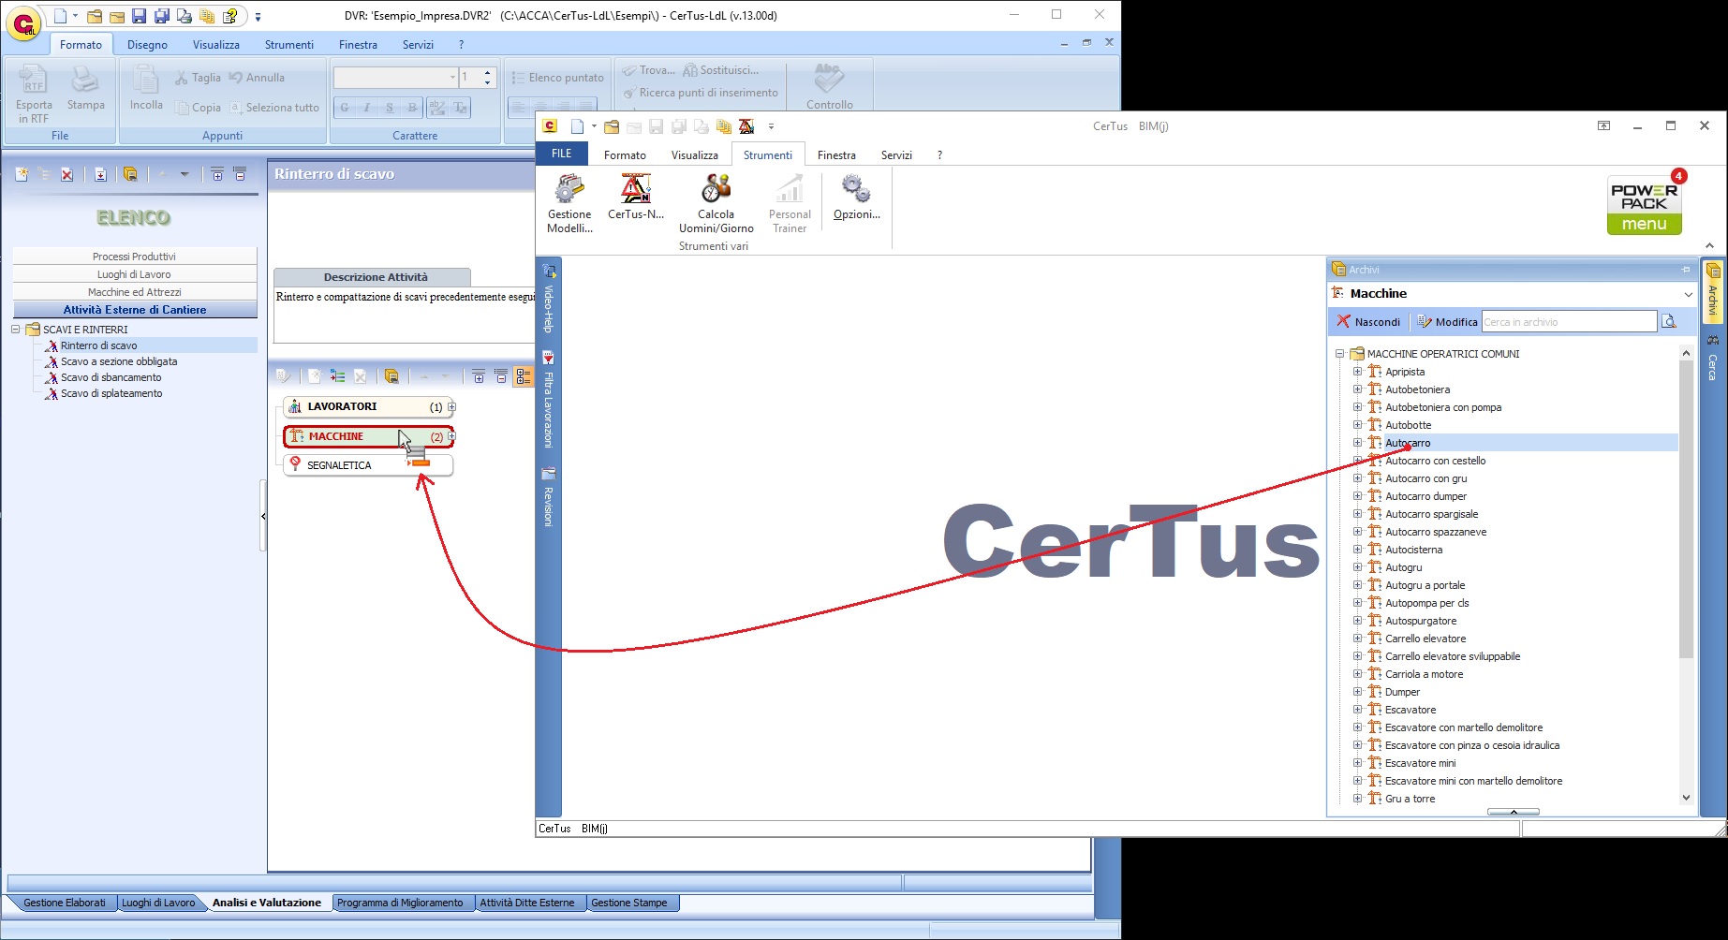Viewport: 1728px width, 940px height.
Task: Increase the font size stepper
Action: point(487,73)
